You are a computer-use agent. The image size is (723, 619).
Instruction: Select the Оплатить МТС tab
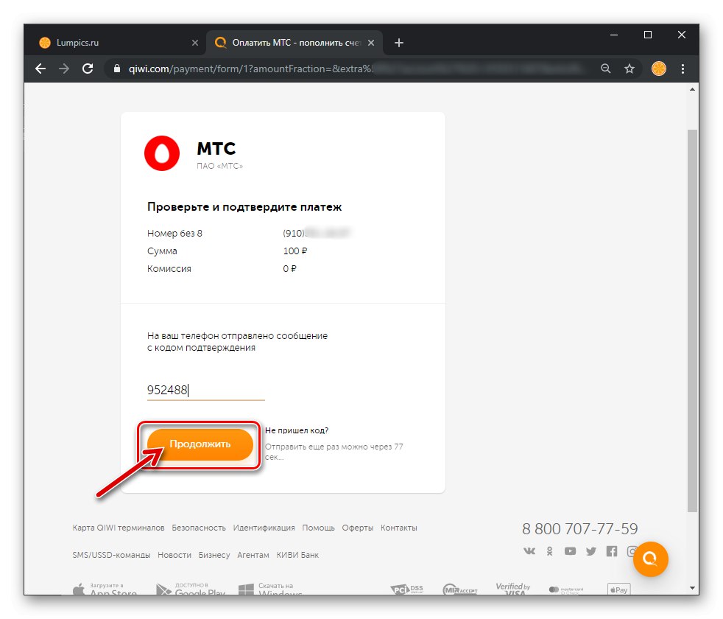295,43
